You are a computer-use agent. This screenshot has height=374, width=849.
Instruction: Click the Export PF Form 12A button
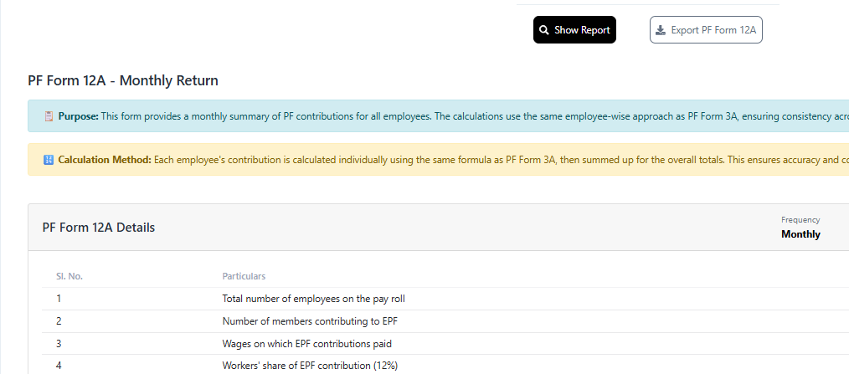tap(706, 30)
